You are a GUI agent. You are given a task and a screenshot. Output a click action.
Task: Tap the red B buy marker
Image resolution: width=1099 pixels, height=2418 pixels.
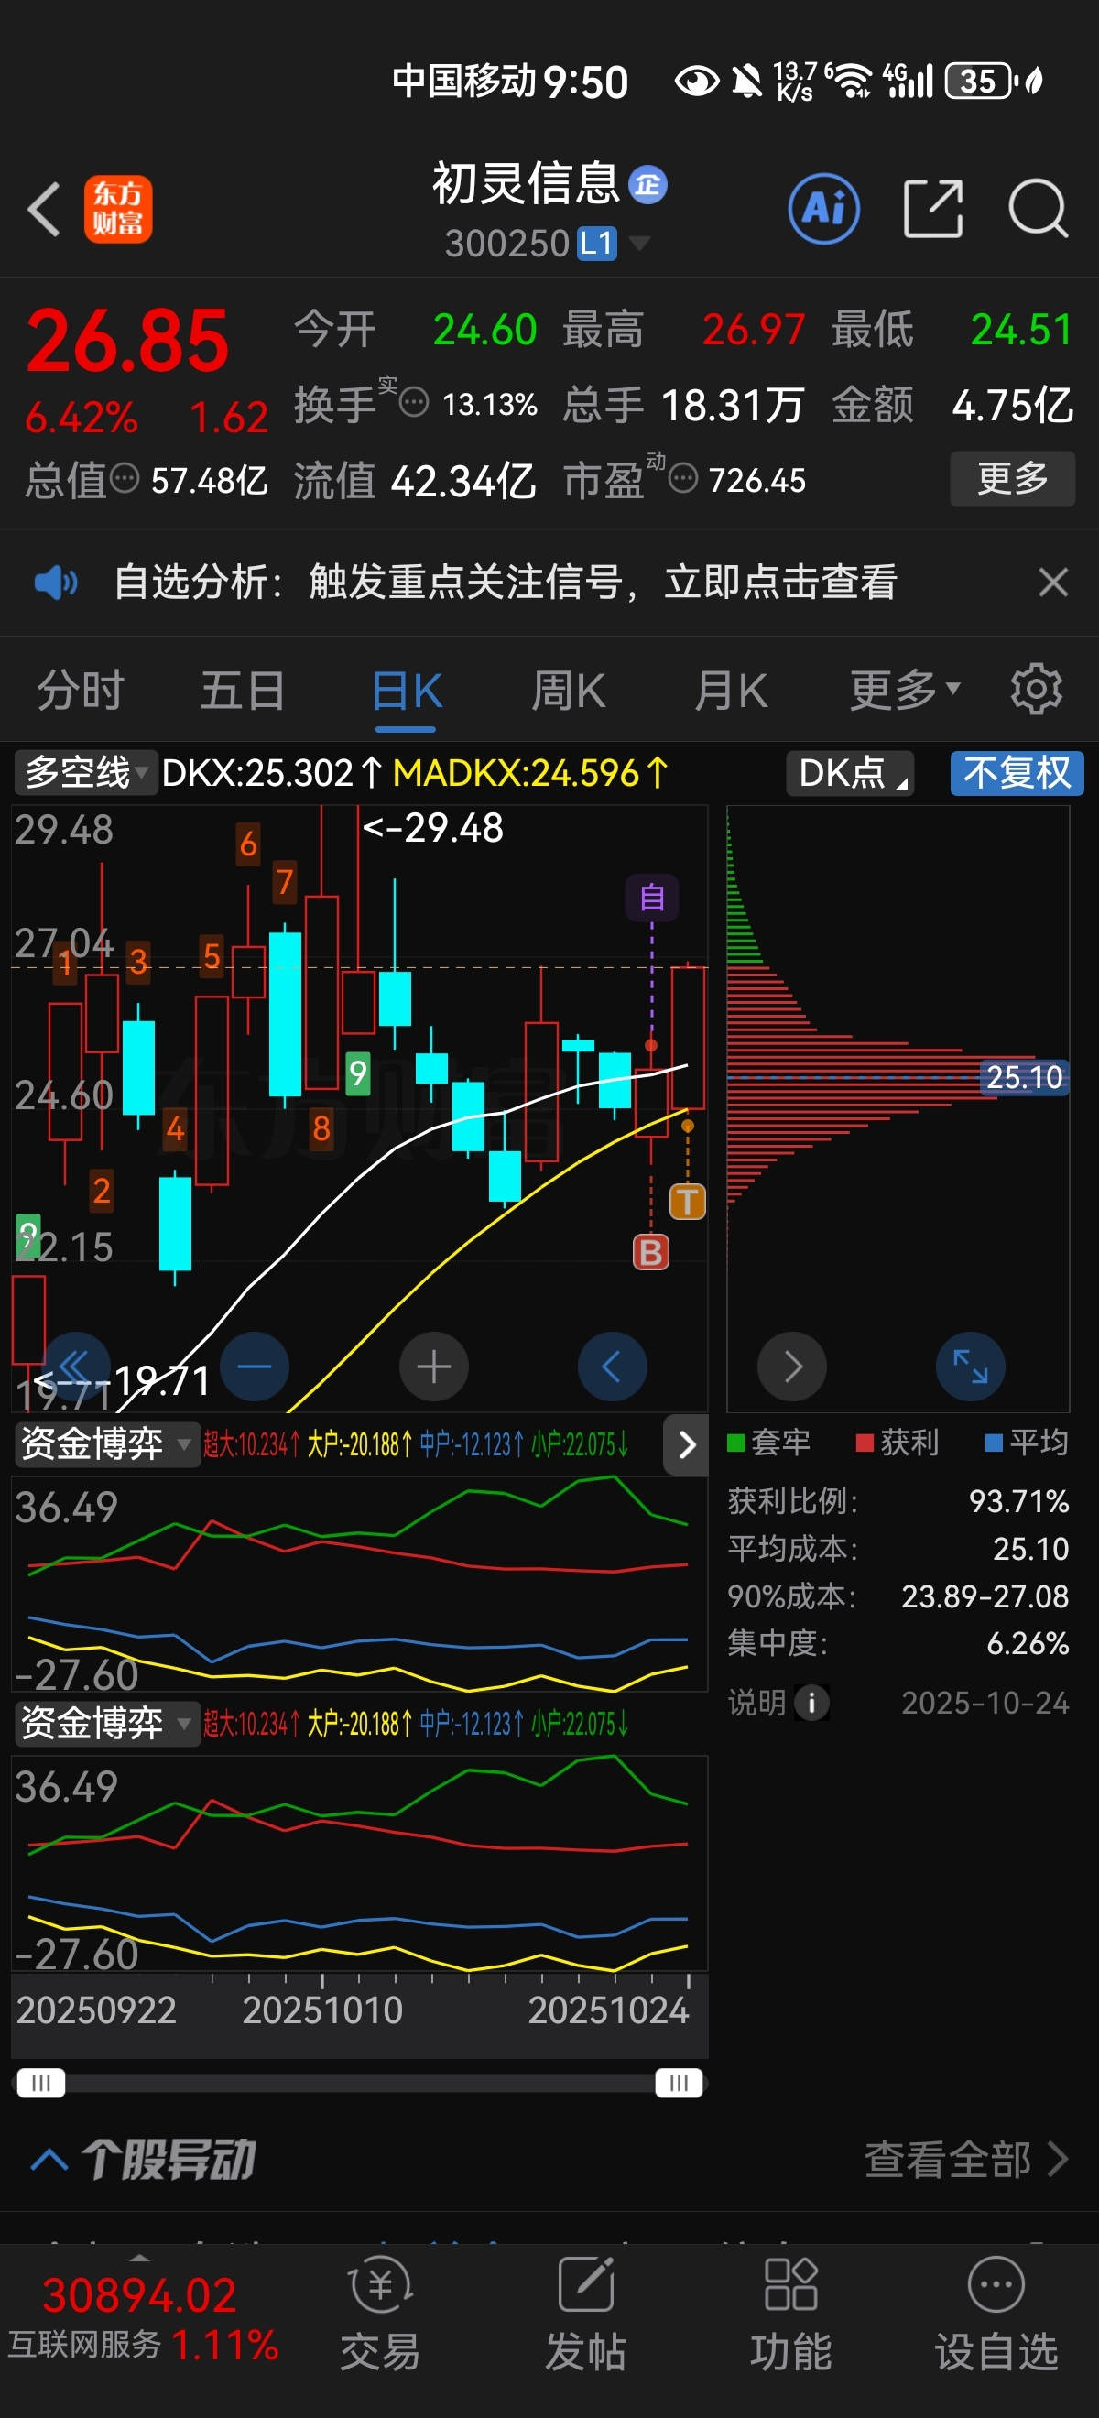(651, 1252)
